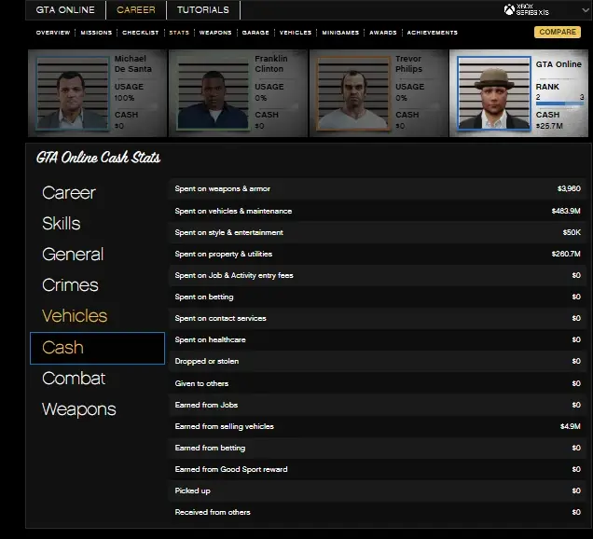Go to the OVERVIEW sub-menu

click(x=53, y=33)
